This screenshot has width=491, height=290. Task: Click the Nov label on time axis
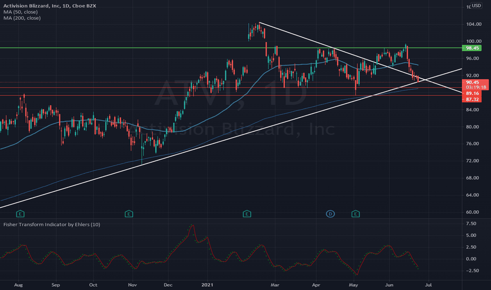point(132,285)
